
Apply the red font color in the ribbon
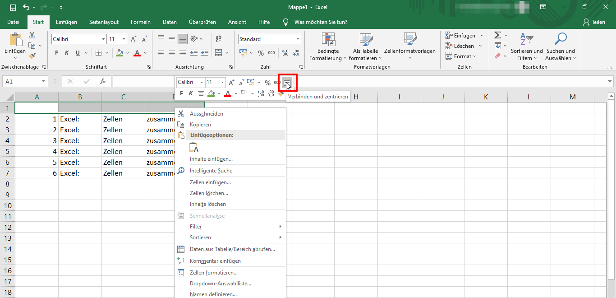click(137, 53)
